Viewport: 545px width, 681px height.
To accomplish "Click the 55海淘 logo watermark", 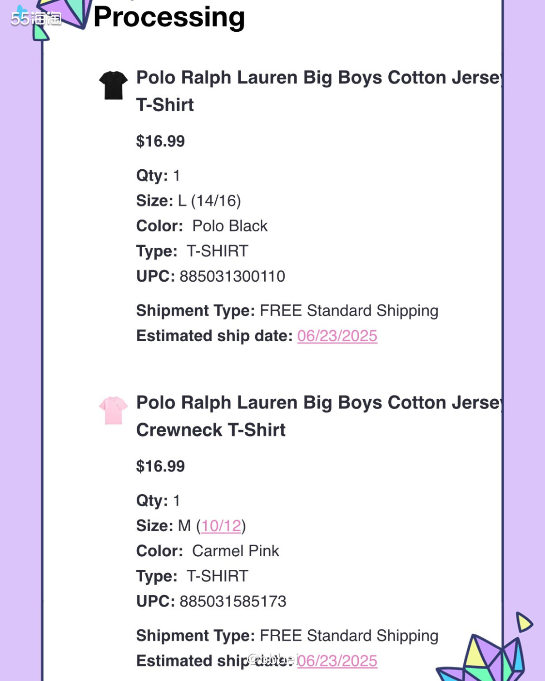I will point(36,18).
